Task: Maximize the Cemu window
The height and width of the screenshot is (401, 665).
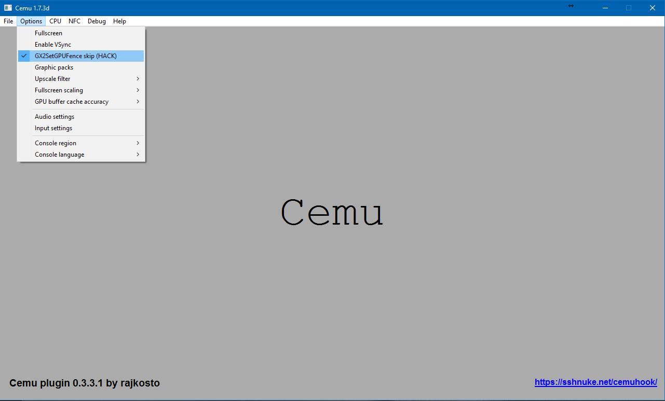Action: (629, 8)
